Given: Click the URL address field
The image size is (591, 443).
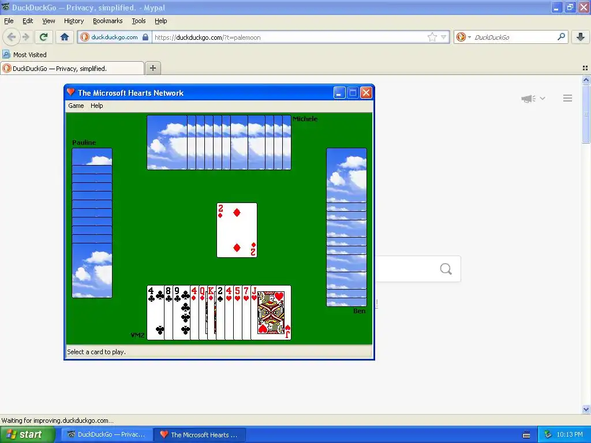Looking at the screenshot, I should pos(289,37).
